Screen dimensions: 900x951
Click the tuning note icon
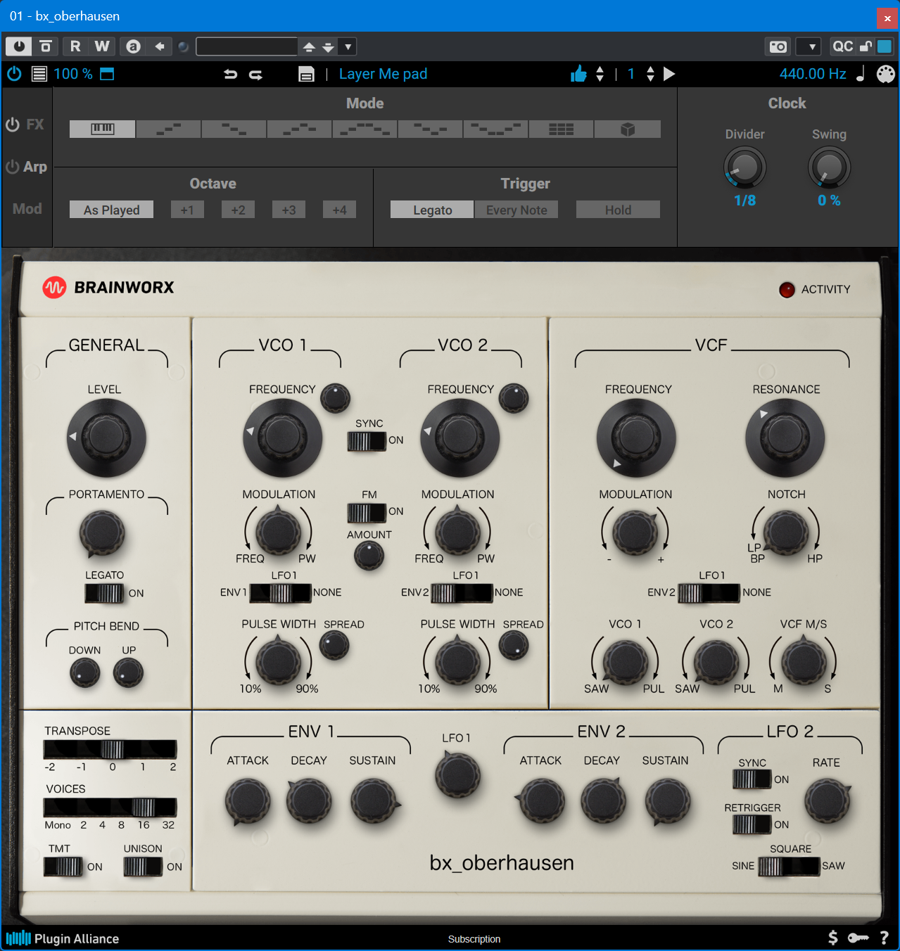tap(861, 74)
